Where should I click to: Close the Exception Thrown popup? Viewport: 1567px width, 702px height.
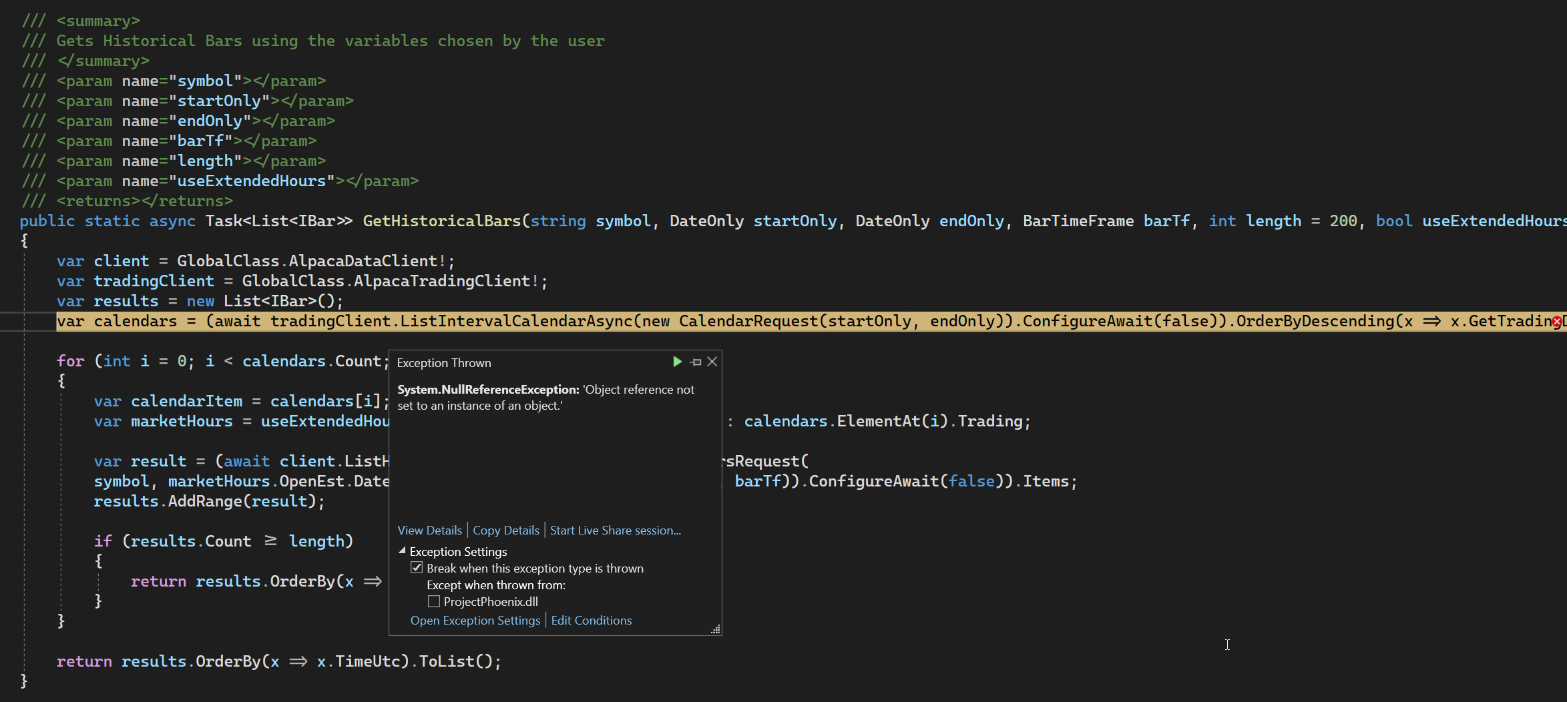[x=712, y=361]
